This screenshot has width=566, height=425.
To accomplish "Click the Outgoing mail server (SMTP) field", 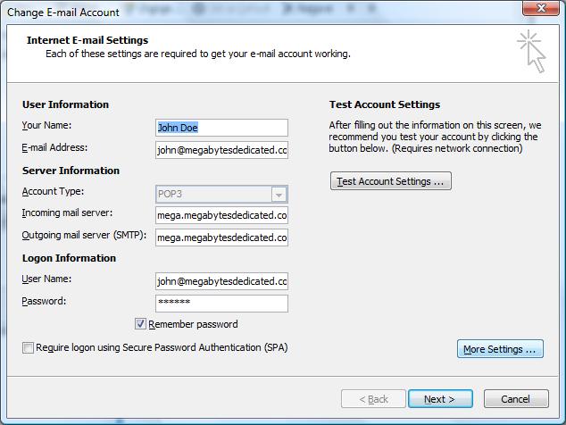I will [x=221, y=237].
